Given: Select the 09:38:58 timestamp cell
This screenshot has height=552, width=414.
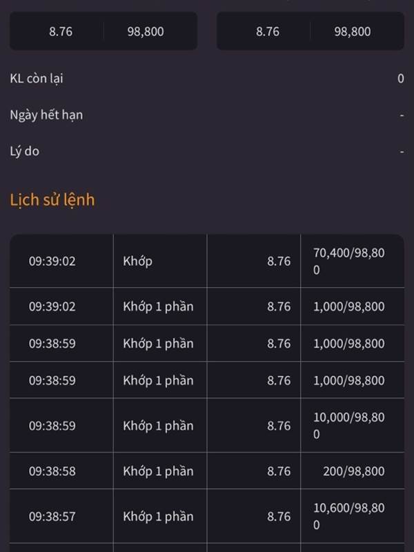Looking at the screenshot, I should pyautogui.click(x=52, y=471).
